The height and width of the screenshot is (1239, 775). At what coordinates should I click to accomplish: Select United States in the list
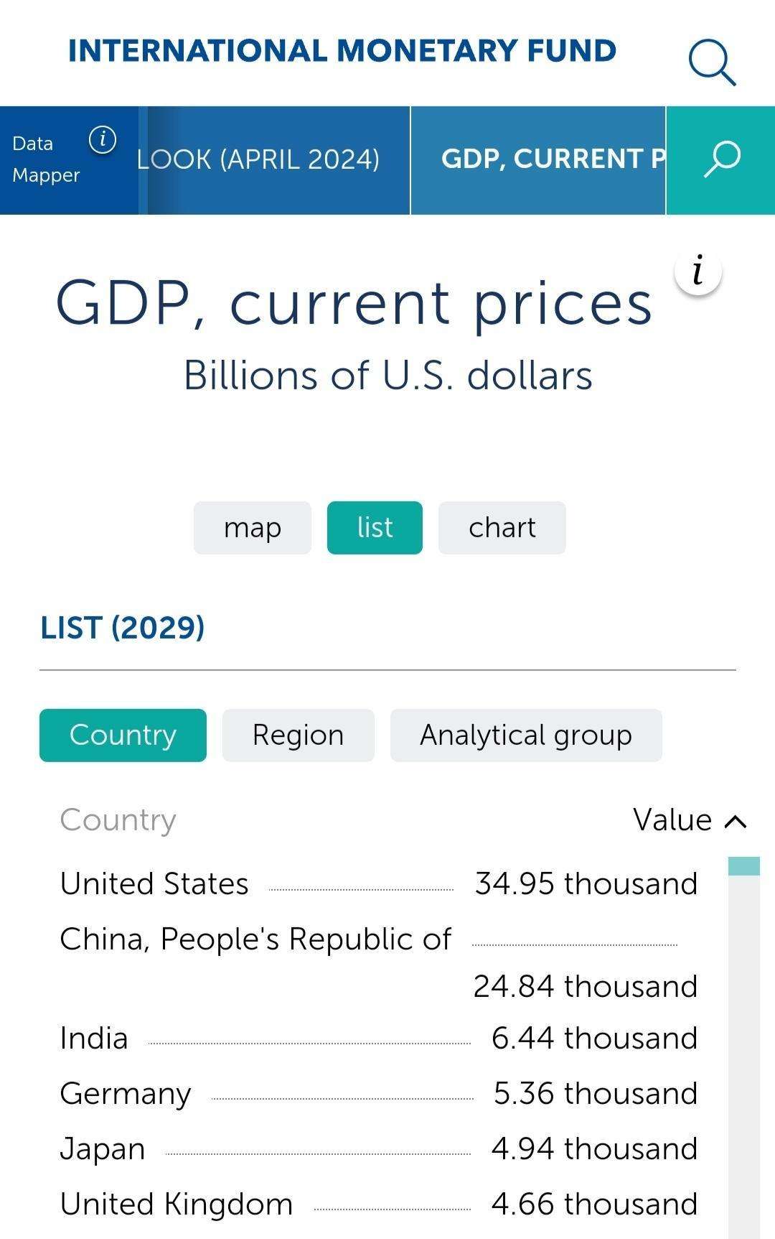pyautogui.click(x=154, y=884)
